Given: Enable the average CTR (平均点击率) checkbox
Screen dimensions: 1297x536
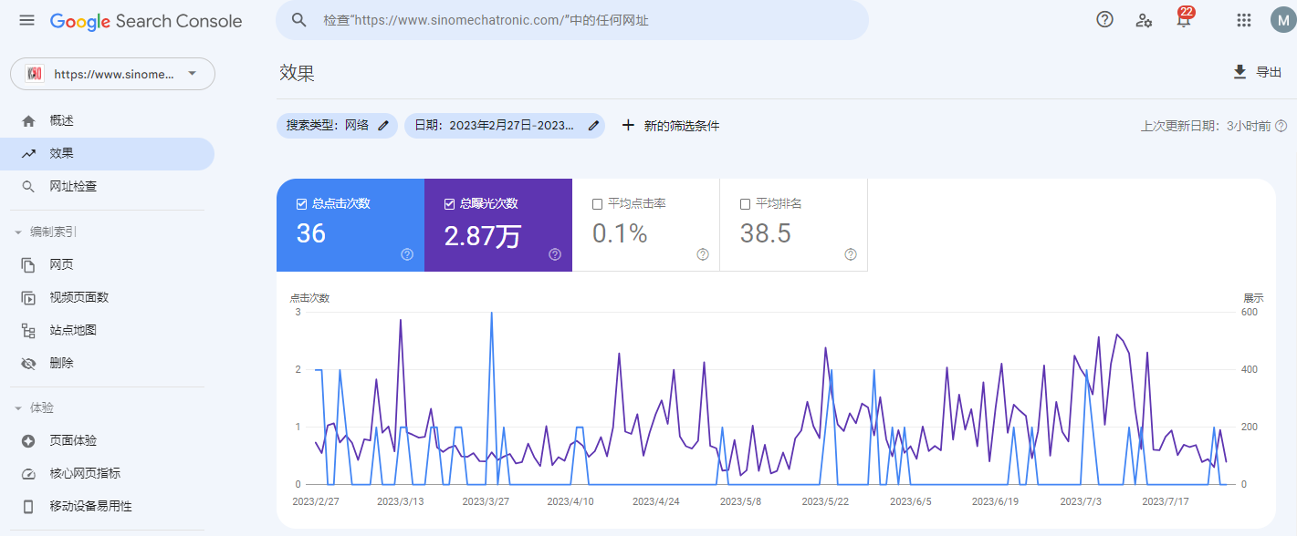Looking at the screenshot, I should 598,204.
